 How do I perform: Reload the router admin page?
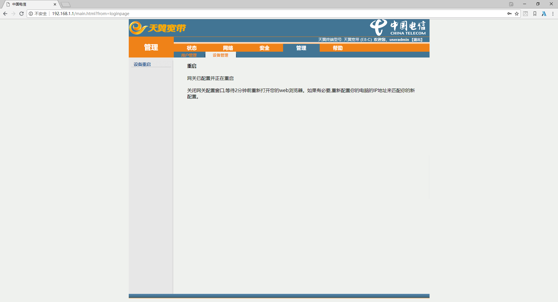click(x=22, y=14)
